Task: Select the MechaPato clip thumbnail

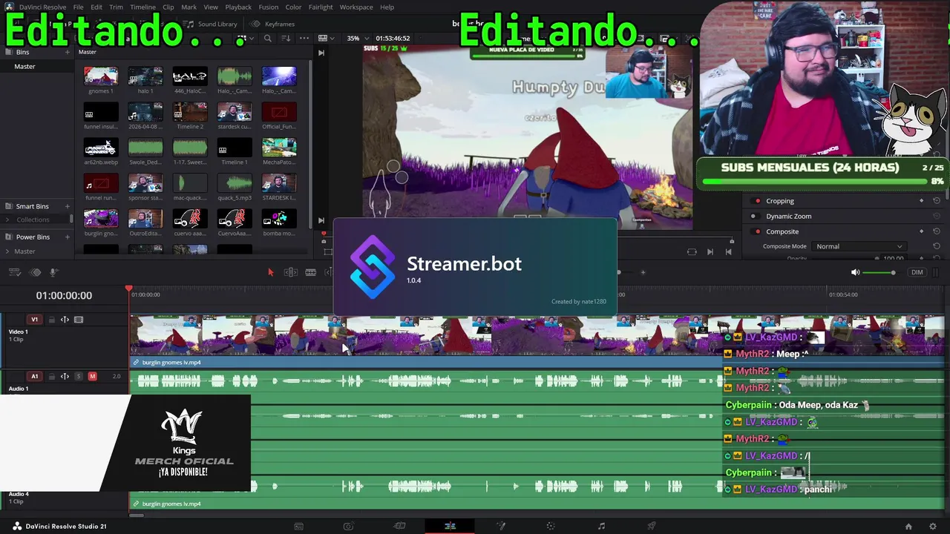Action: [279, 148]
